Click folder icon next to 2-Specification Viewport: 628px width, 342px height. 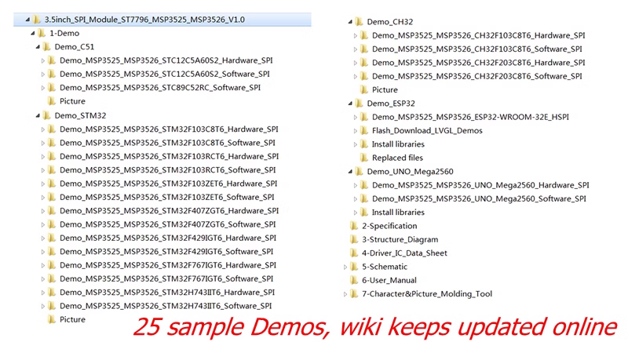(x=354, y=226)
